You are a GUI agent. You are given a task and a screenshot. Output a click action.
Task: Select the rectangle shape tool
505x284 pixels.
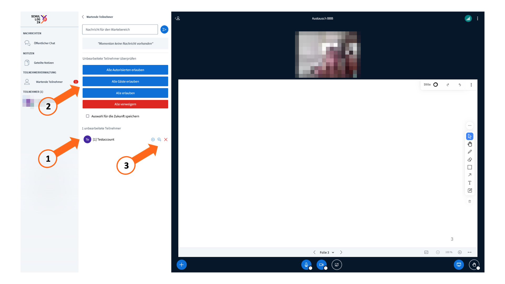(x=469, y=167)
